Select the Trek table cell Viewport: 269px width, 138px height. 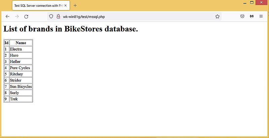pos(21,99)
